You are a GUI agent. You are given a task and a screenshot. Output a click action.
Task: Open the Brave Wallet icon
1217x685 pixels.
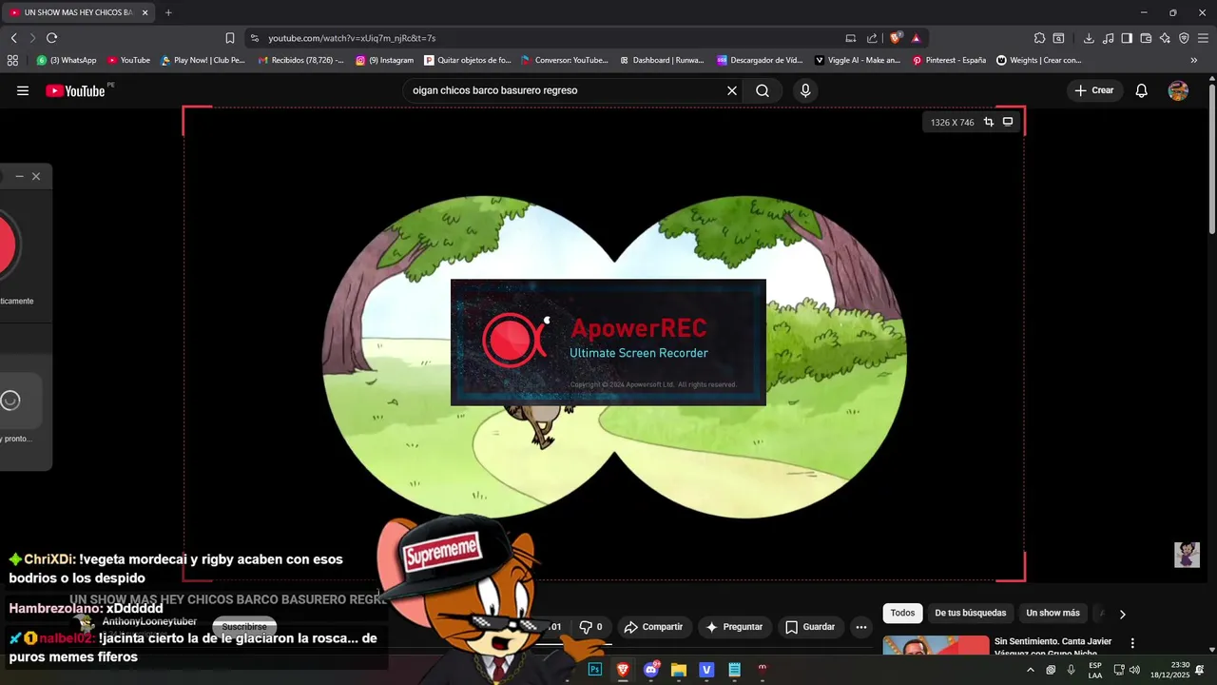pos(1146,38)
